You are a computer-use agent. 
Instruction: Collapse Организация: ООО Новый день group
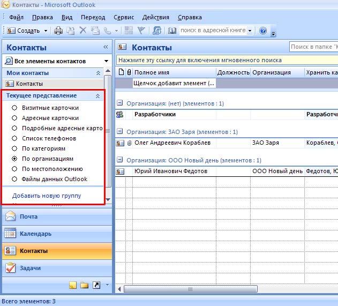click(119, 160)
